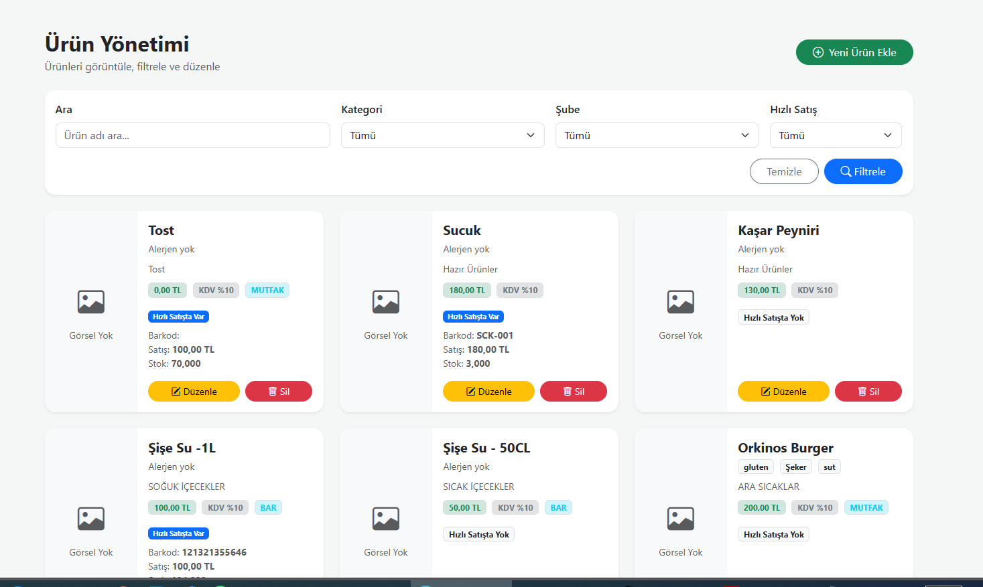983x587 pixels.
Task: Click the Şişe Su - 50CL image placeholder
Action: point(386,519)
